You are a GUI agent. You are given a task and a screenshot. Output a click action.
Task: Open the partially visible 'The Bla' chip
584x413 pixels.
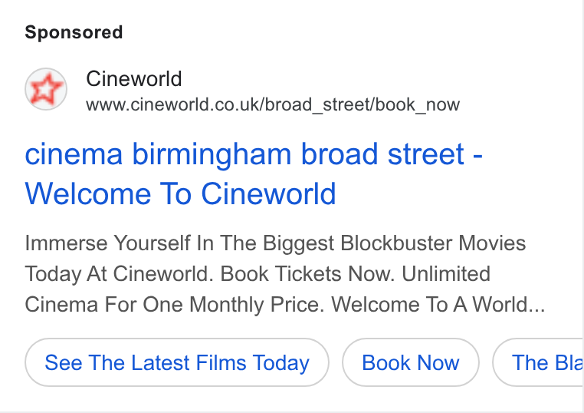coord(538,362)
